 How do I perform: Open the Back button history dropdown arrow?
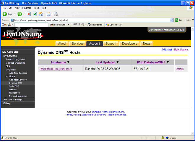tap(14, 14)
